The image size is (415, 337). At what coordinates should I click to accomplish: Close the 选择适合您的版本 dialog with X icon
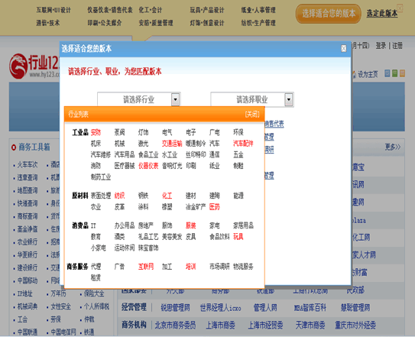tap(343, 48)
